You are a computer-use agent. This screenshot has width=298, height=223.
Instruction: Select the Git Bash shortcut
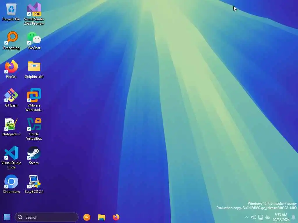(11, 98)
